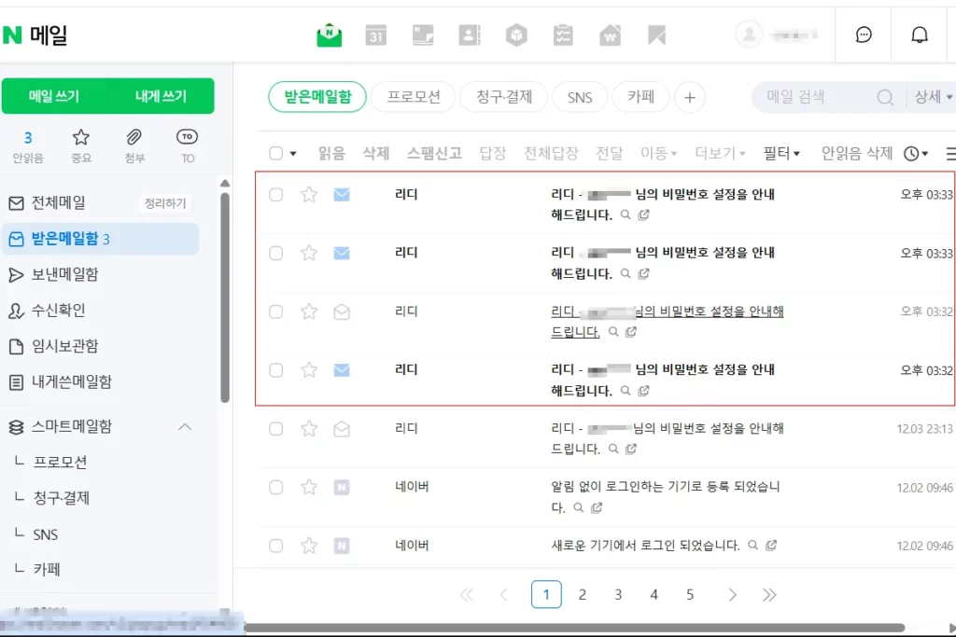
Task: Show TO mails shortcut
Action: pos(187,146)
